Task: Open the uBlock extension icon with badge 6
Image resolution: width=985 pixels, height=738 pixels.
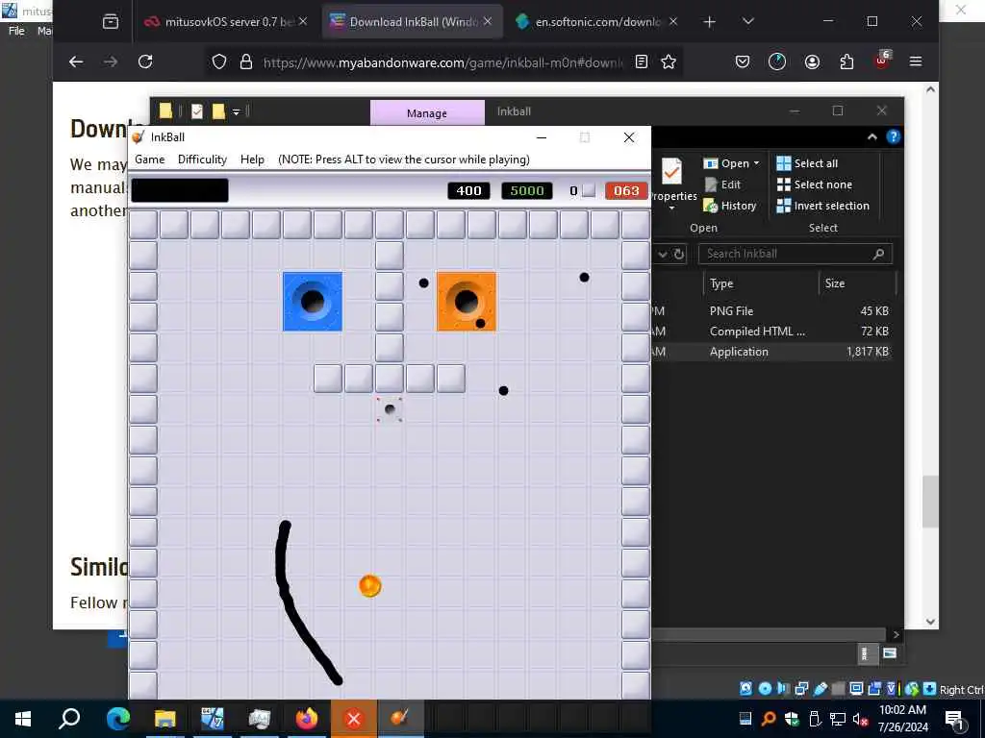Action: pyautogui.click(x=881, y=61)
